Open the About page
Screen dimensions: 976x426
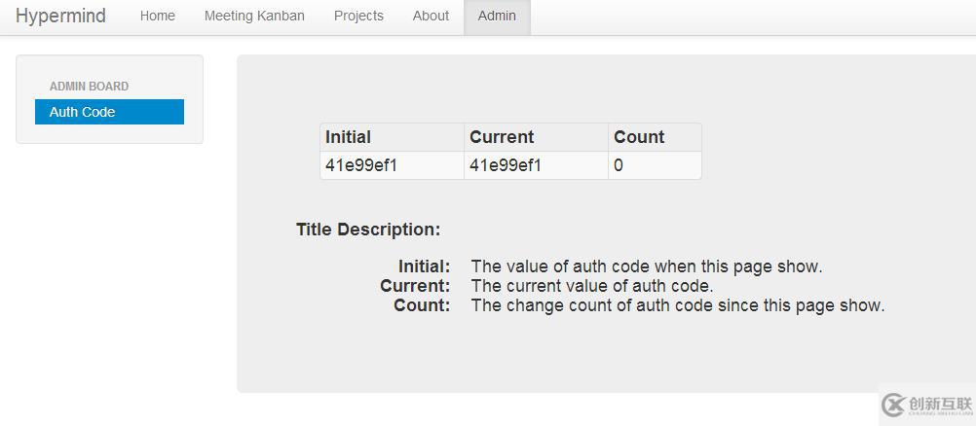pyautogui.click(x=431, y=16)
